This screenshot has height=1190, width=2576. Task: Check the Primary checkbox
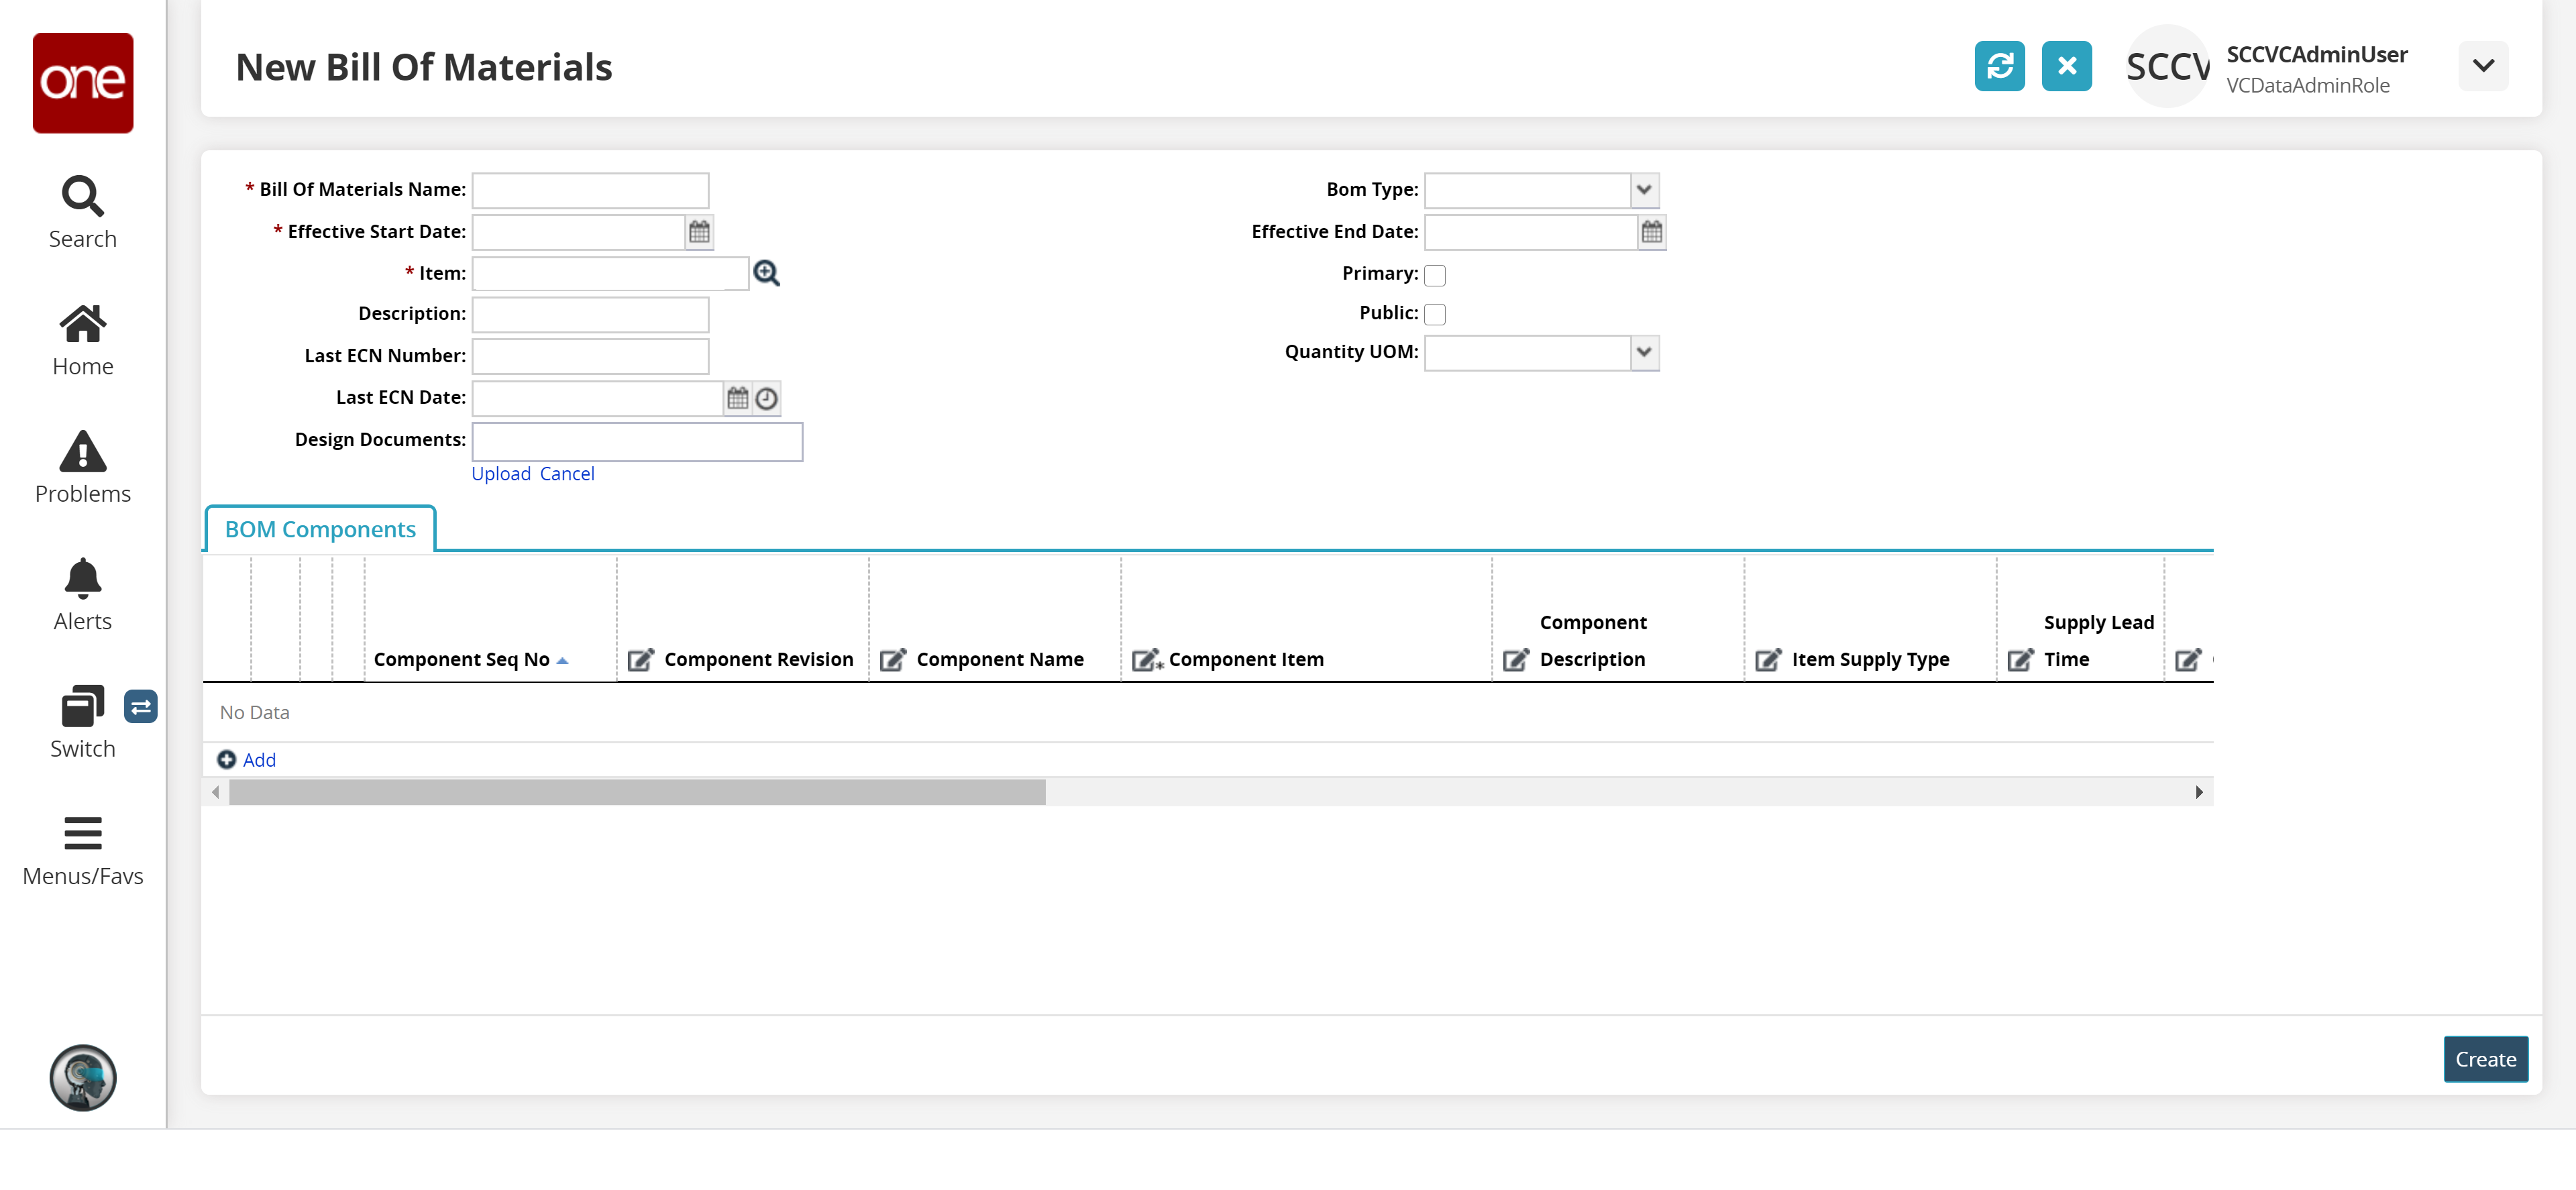click(x=1434, y=275)
